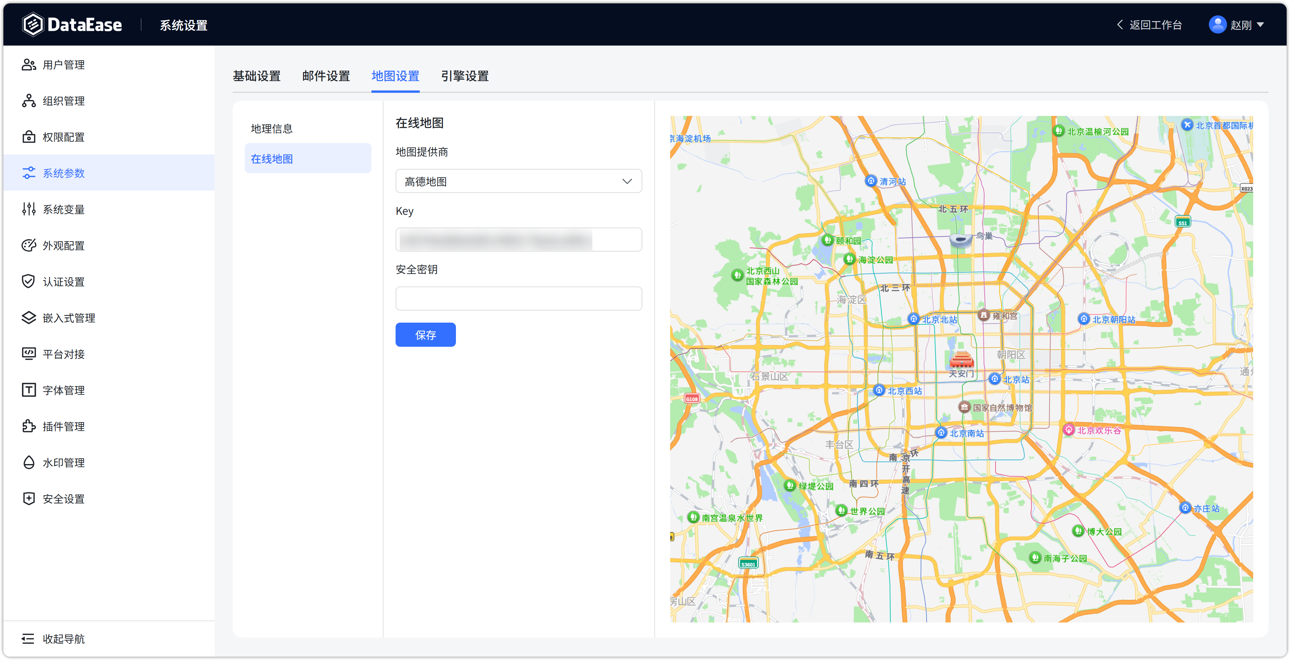Click the 国家自然博物馆 museum marker

click(964, 407)
